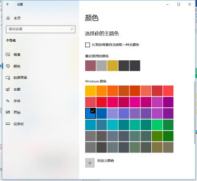The image size is (197, 181).
Task: Choose the olive brown swatch in bottom row
Action: point(157,147)
